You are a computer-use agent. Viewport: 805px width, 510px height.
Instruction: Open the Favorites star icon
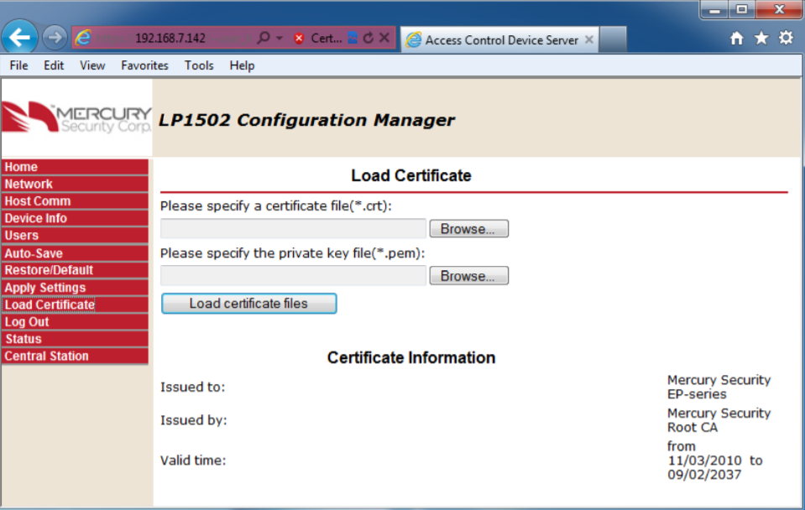pyautogui.click(x=760, y=38)
